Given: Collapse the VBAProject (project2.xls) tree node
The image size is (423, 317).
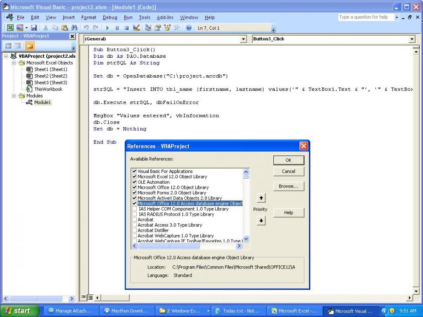Looking at the screenshot, I should (x=6, y=56).
